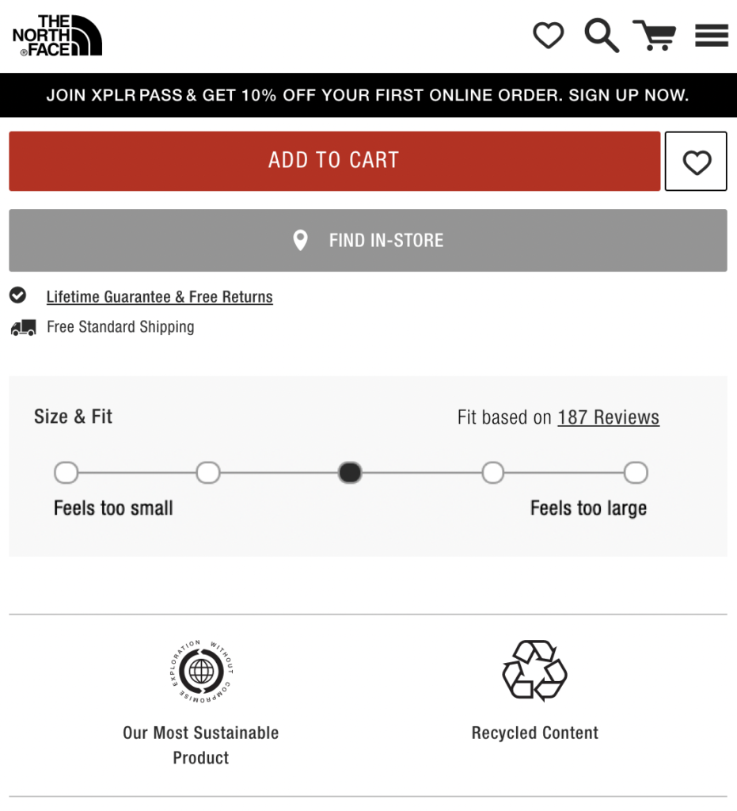
Task: Click the XPLR Pass sign up banner
Action: [368, 96]
